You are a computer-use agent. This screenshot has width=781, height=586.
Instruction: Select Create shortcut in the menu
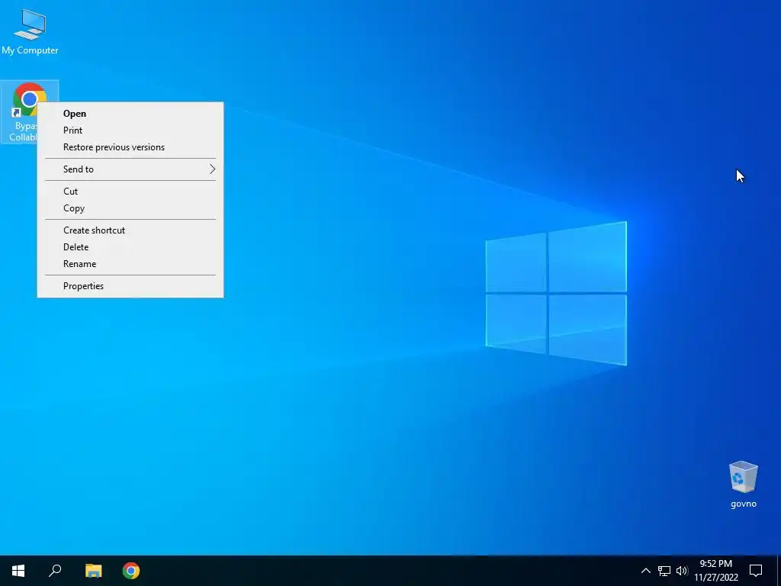coord(130,230)
